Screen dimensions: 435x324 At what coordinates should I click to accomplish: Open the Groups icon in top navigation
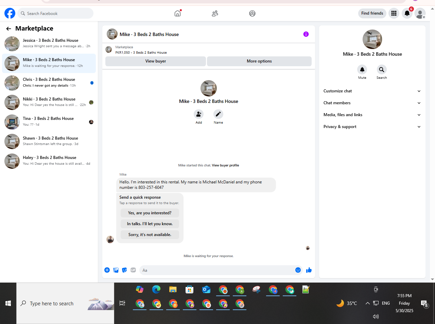252,14
